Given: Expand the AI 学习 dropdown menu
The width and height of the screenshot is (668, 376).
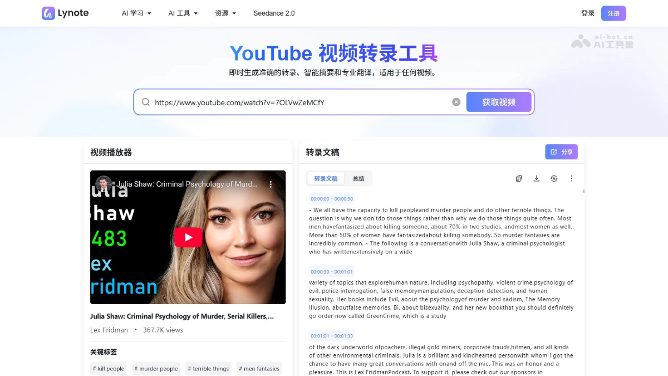Looking at the screenshot, I should 136,13.
